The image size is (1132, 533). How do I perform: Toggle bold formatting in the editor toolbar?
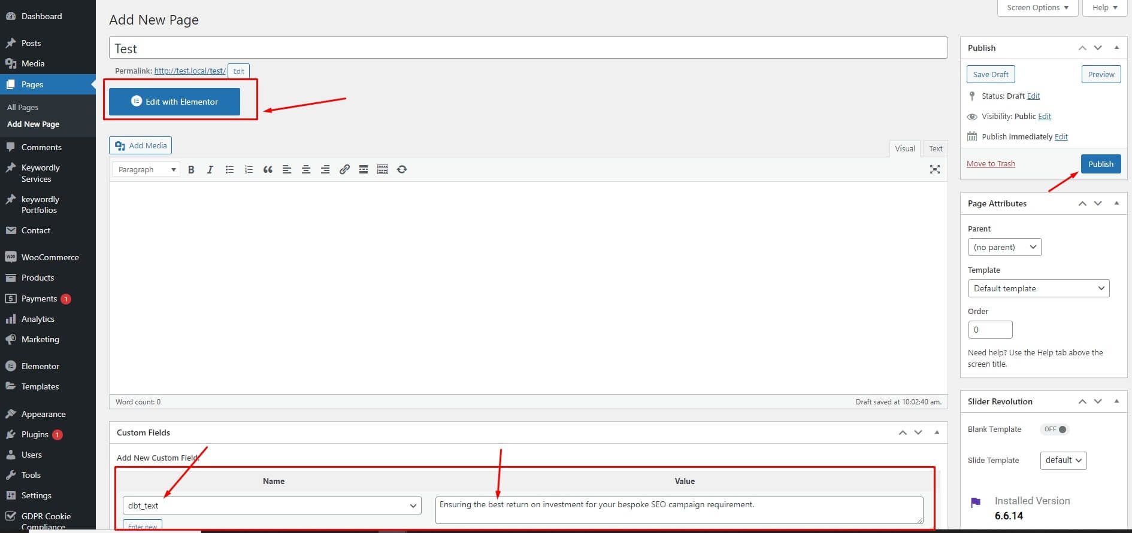tap(191, 170)
